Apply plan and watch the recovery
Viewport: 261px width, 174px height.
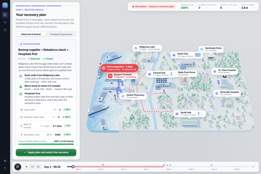[46, 152]
